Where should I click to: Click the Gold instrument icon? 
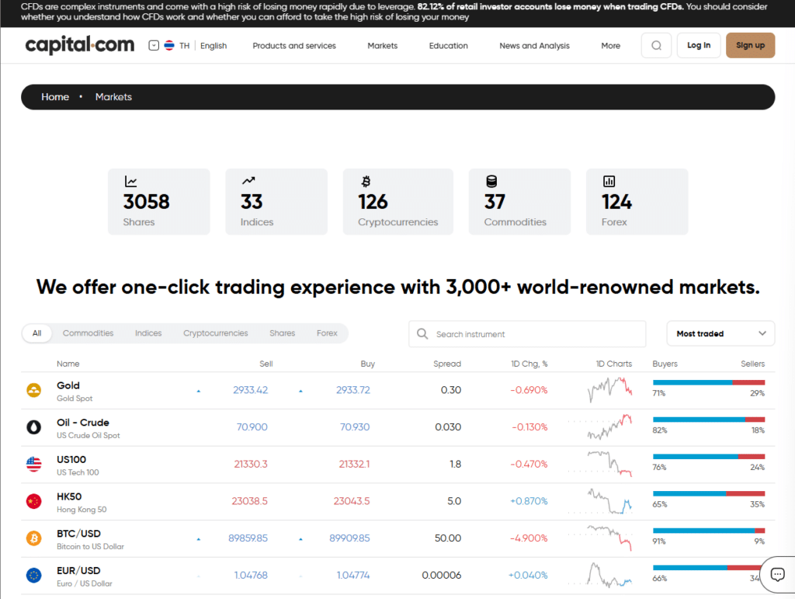coord(34,390)
